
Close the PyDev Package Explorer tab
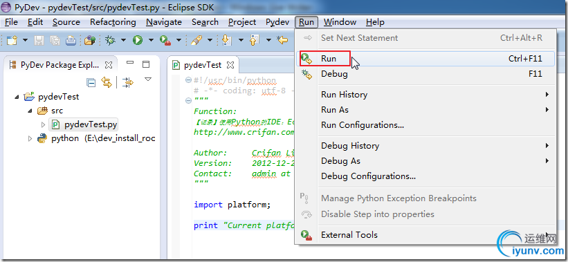click(x=109, y=65)
